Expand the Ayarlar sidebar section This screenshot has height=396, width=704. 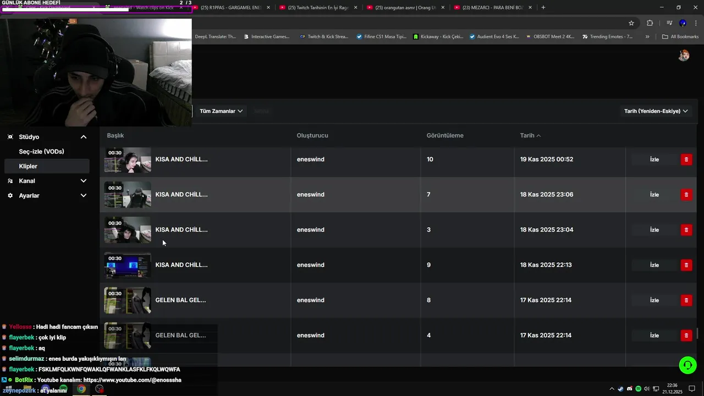click(x=84, y=195)
